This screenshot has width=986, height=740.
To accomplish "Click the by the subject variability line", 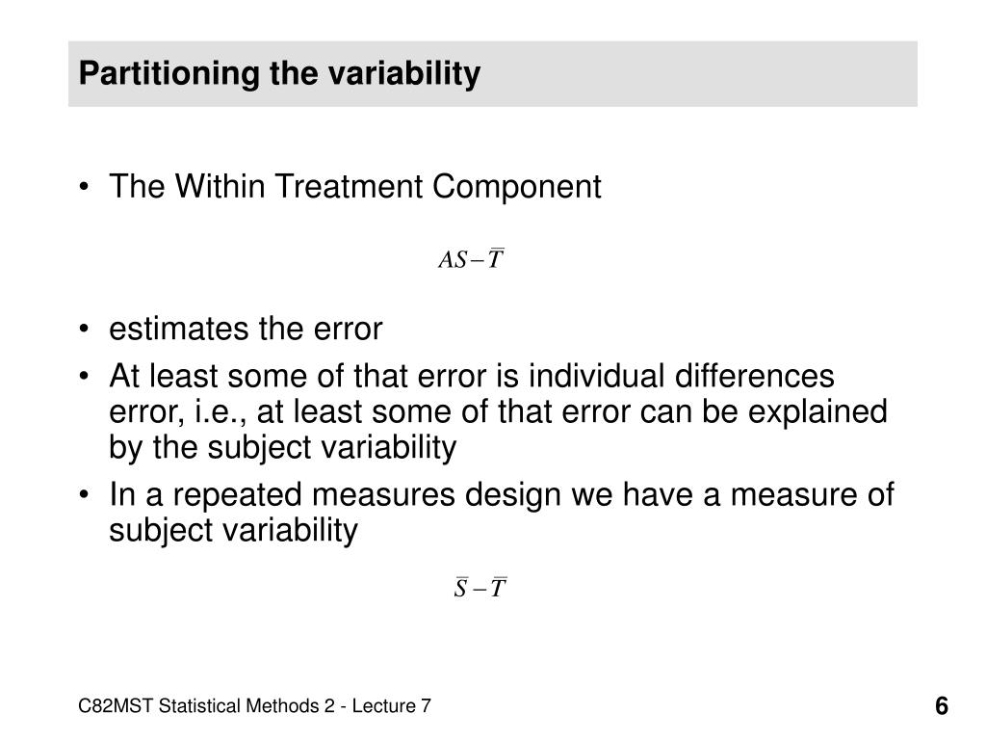I will [x=282, y=447].
